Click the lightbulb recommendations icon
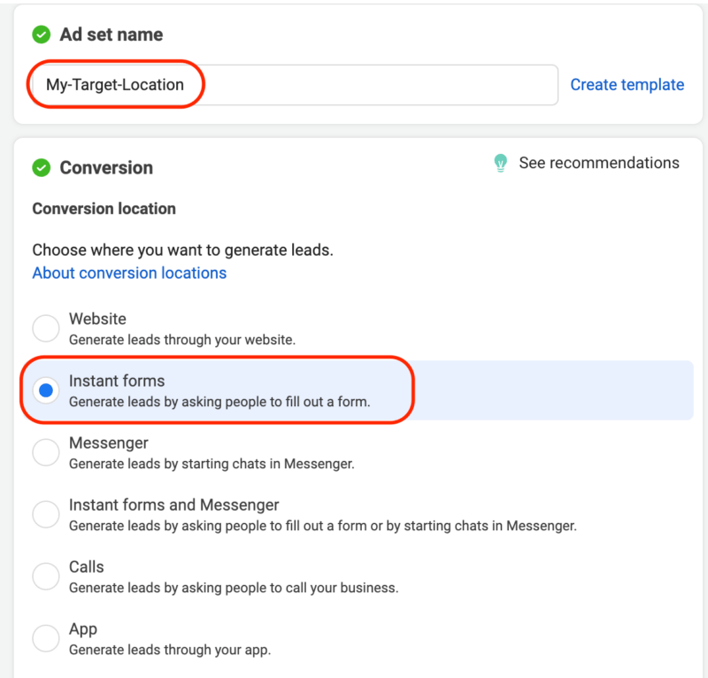Viewport: 708px width, 678px height. 500,163
